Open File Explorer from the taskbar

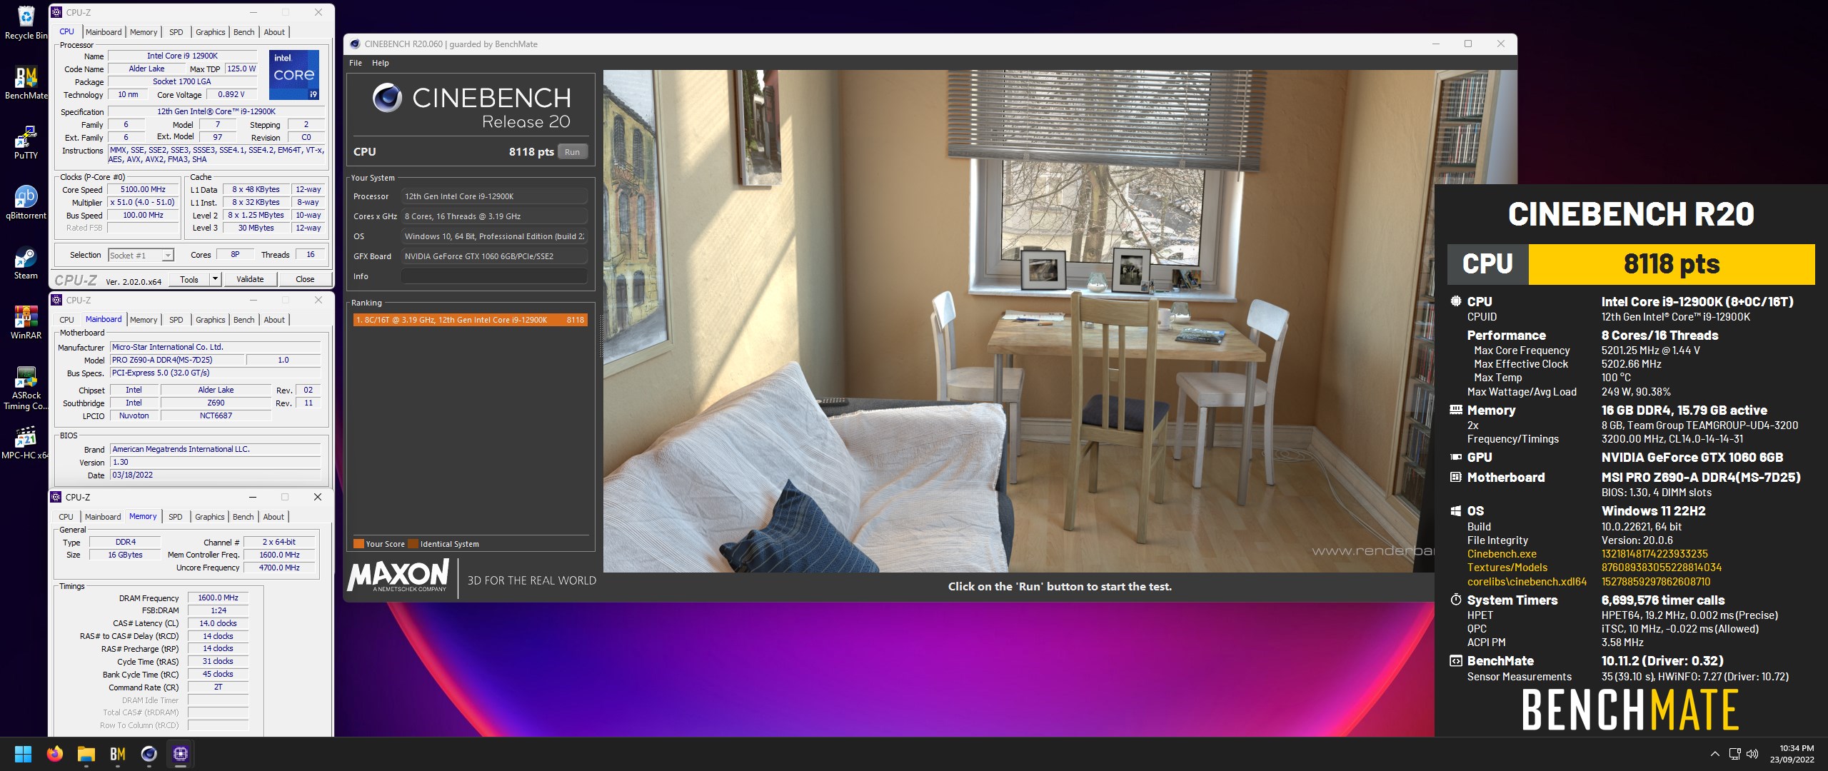pos(86,754)
